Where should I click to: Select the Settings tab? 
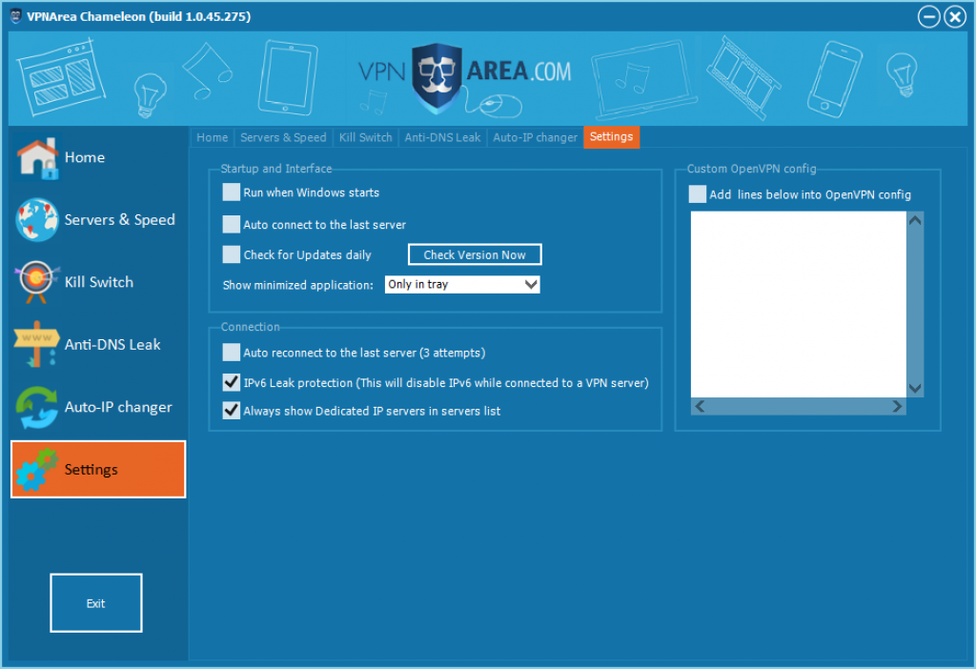click(611, 137)
